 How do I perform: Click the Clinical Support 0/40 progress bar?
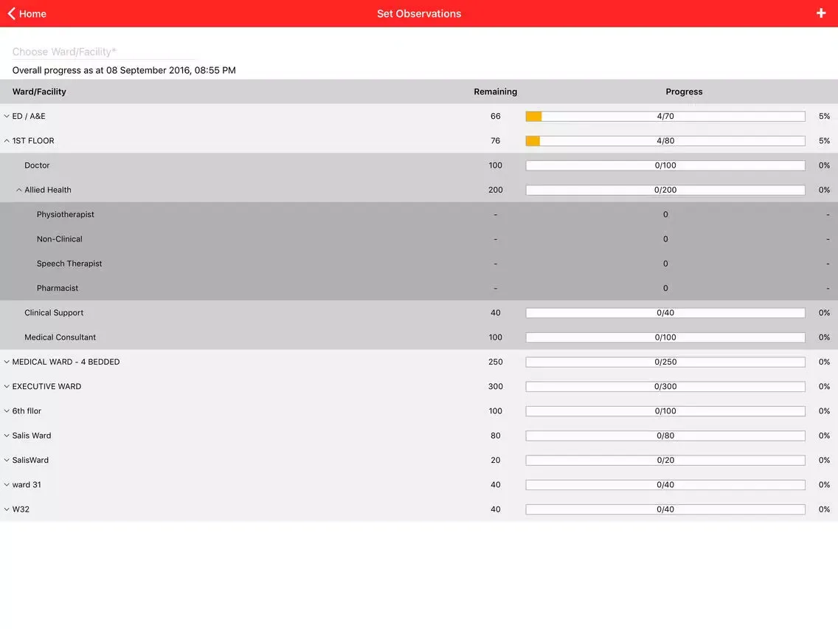click(x=665, y=313)
